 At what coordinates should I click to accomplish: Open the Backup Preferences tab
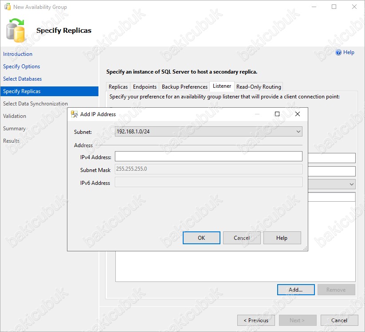click(x=184, y=87)
